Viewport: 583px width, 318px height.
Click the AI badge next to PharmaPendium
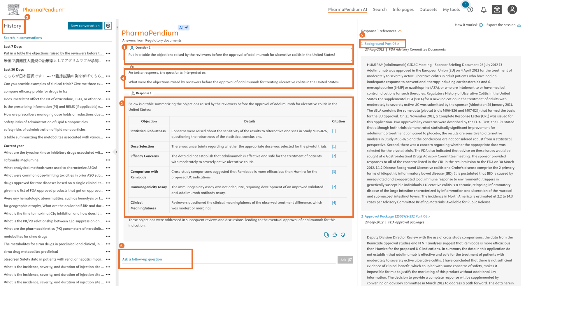[183, 28]
